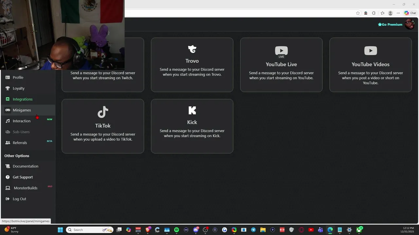
Task: Click the Log Out arrow icon
Action: click(8, 199)
